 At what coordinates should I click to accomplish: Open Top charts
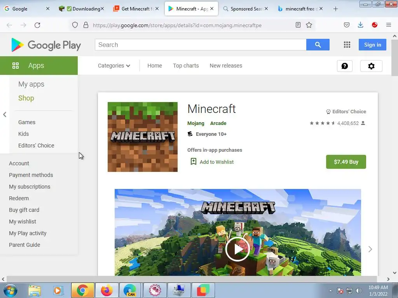point(186,66)
